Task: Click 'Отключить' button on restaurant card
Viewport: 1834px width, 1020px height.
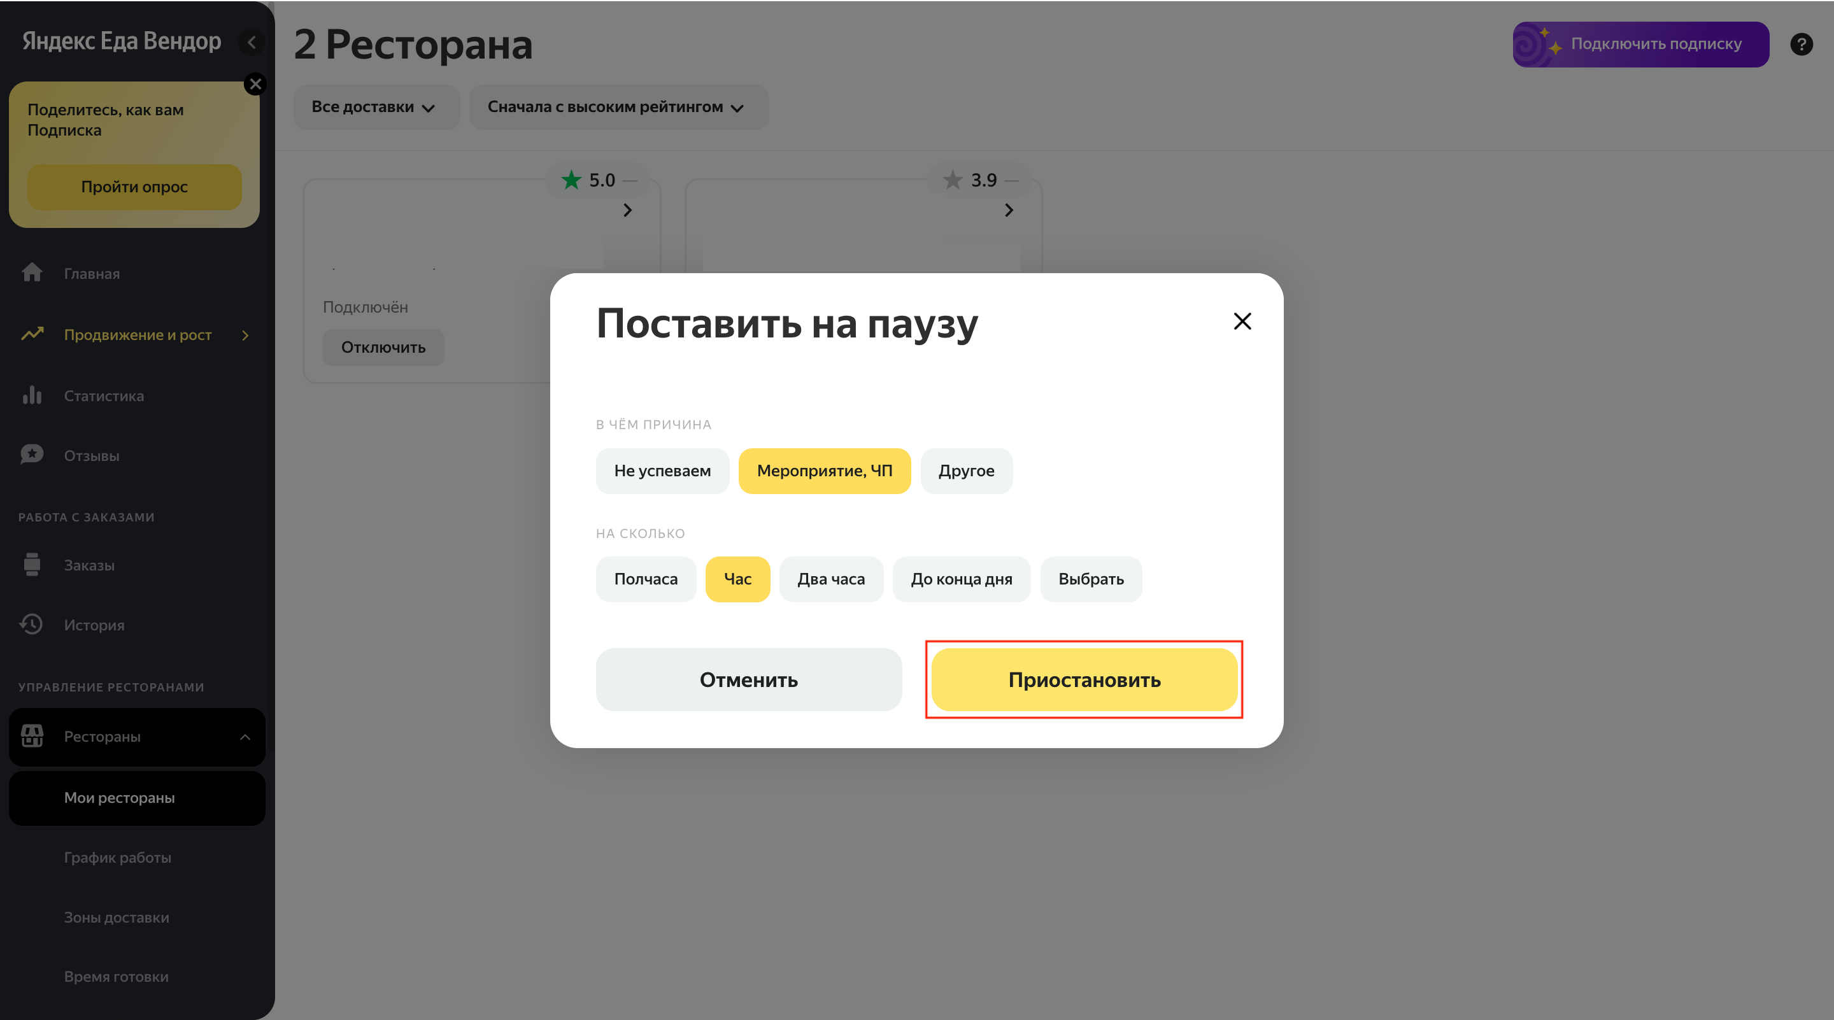Action: click(x=383, y=346)
